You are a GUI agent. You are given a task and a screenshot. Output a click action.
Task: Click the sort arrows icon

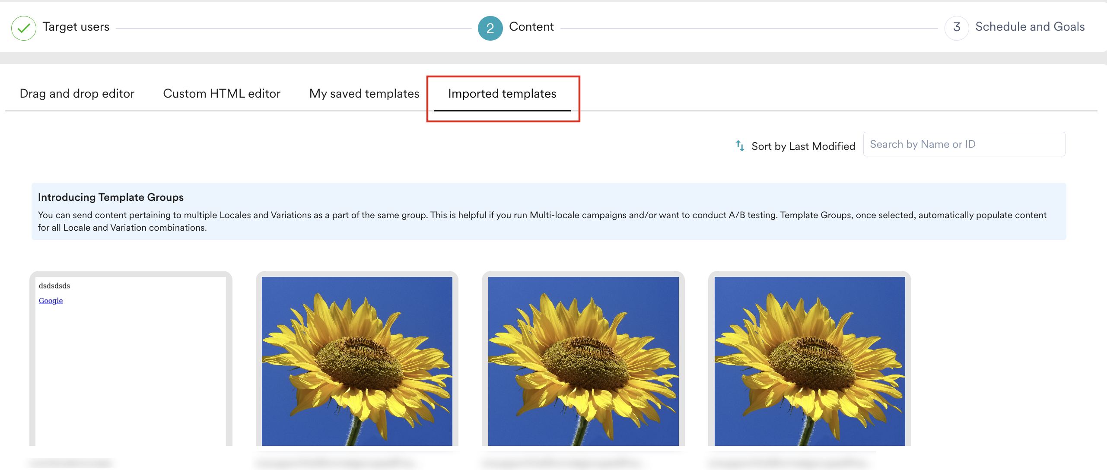coord(740,146)
